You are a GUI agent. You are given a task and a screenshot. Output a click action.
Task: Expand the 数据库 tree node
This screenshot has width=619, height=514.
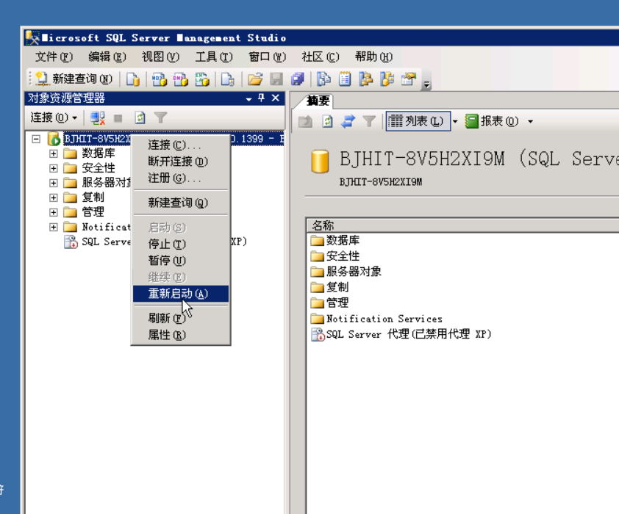(53, 153)
